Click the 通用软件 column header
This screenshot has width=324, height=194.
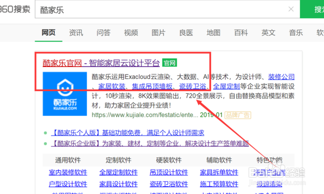click(68, 160)
